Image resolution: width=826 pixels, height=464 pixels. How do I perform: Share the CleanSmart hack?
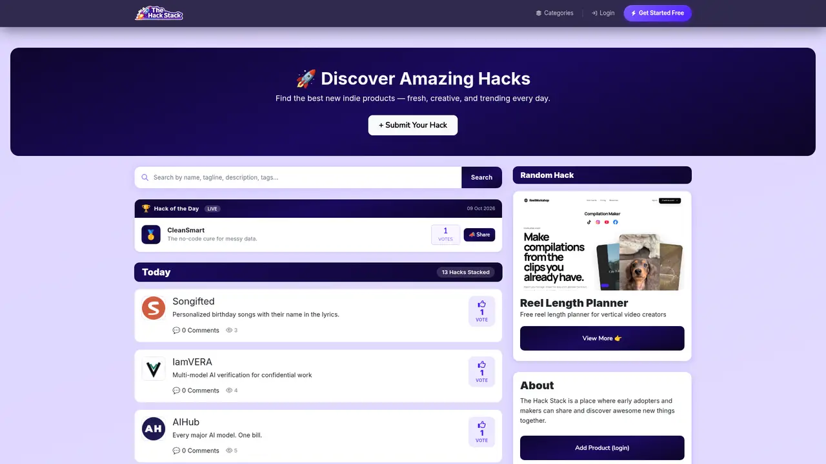click(x=479, y=235)
